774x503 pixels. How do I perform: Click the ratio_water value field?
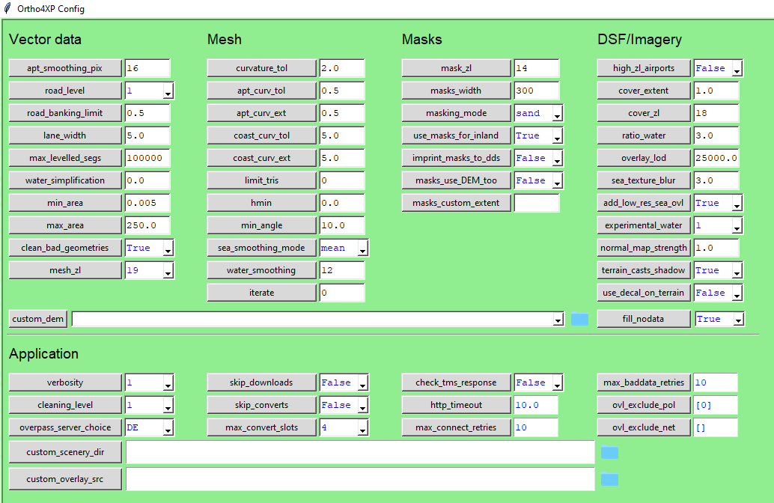[716, 135]
